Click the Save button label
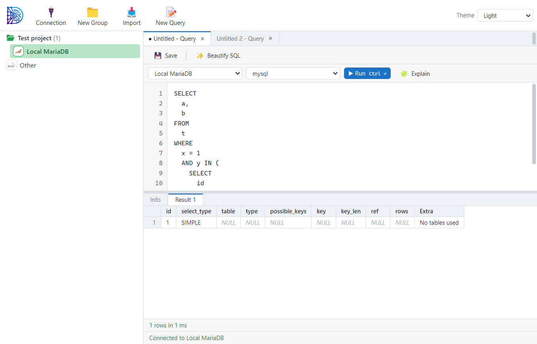 tap(171, 56)
